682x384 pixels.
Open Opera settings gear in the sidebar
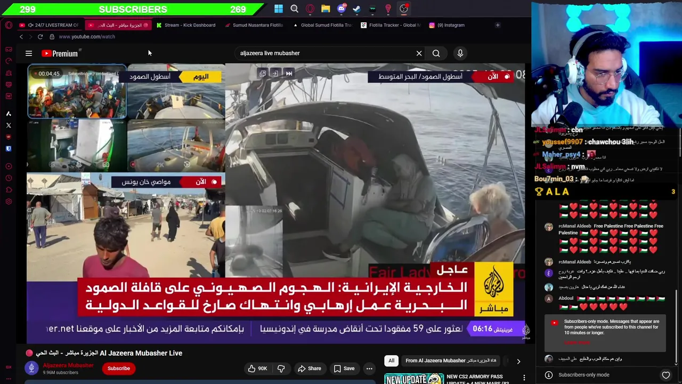(9, 202)
